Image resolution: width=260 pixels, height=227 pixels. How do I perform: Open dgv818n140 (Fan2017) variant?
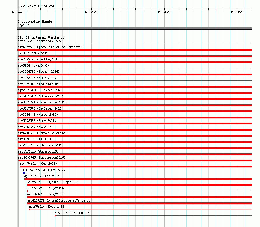pos(41,176)
